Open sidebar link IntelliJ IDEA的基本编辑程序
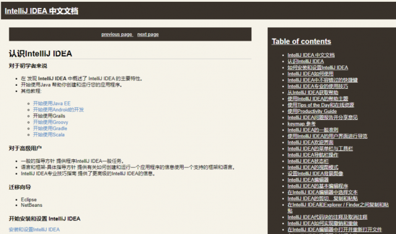Viewport: 396px width, 234px height. pyautogui.click(x=317, y=186)
